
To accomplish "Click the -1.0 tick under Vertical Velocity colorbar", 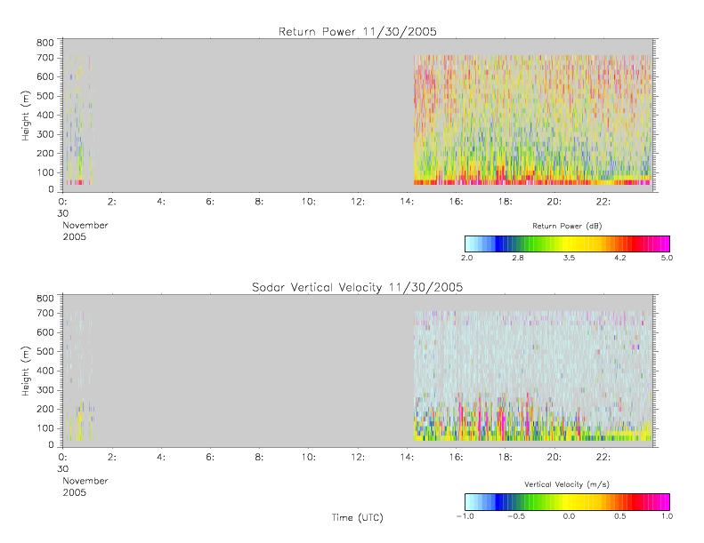I will (x=465, y=516).
